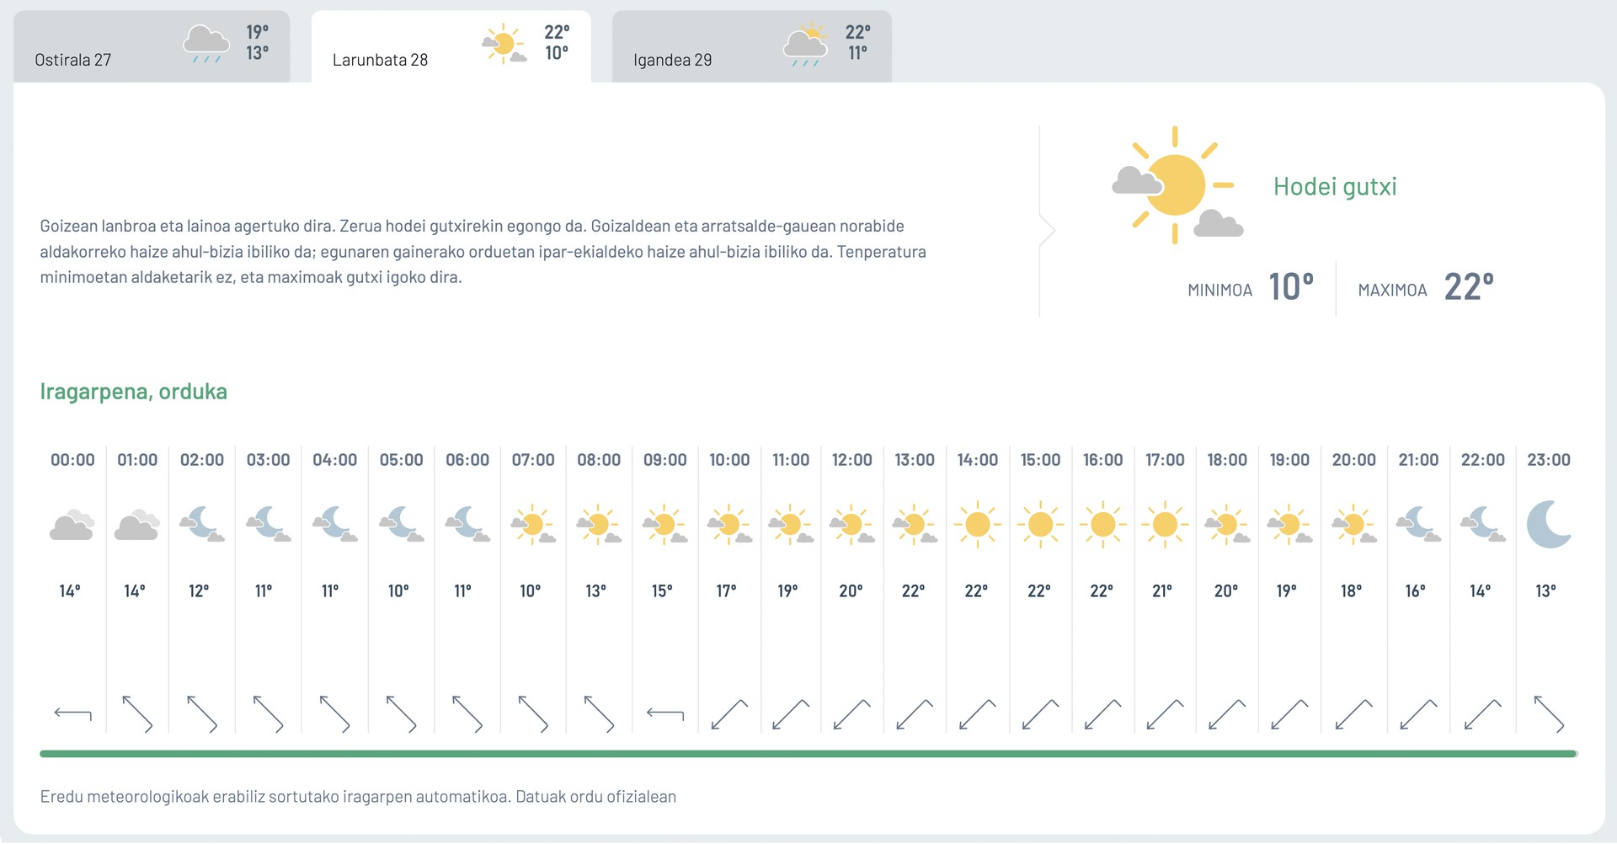This screenshot has width=1617, height=844.
Task: Click the wind arrow under 09:00
Action: pyautogui.click(x=665, y=714)
